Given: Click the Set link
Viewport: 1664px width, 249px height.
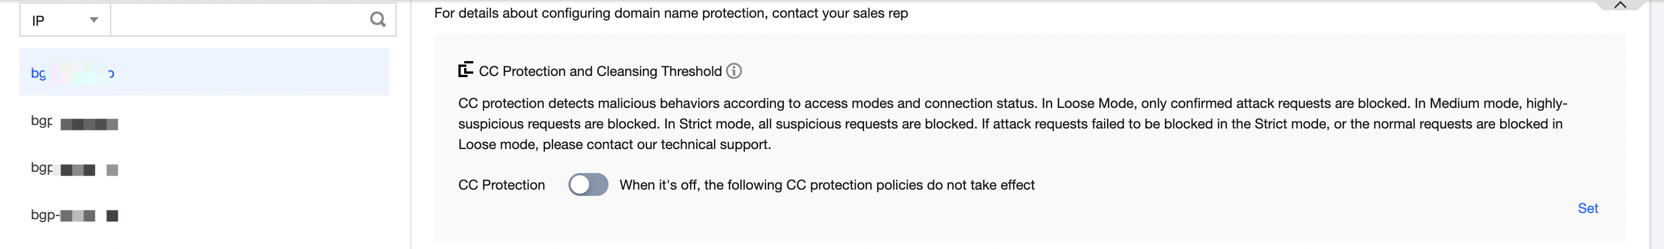Looking at the screenshot, I should pos(1587,208).
